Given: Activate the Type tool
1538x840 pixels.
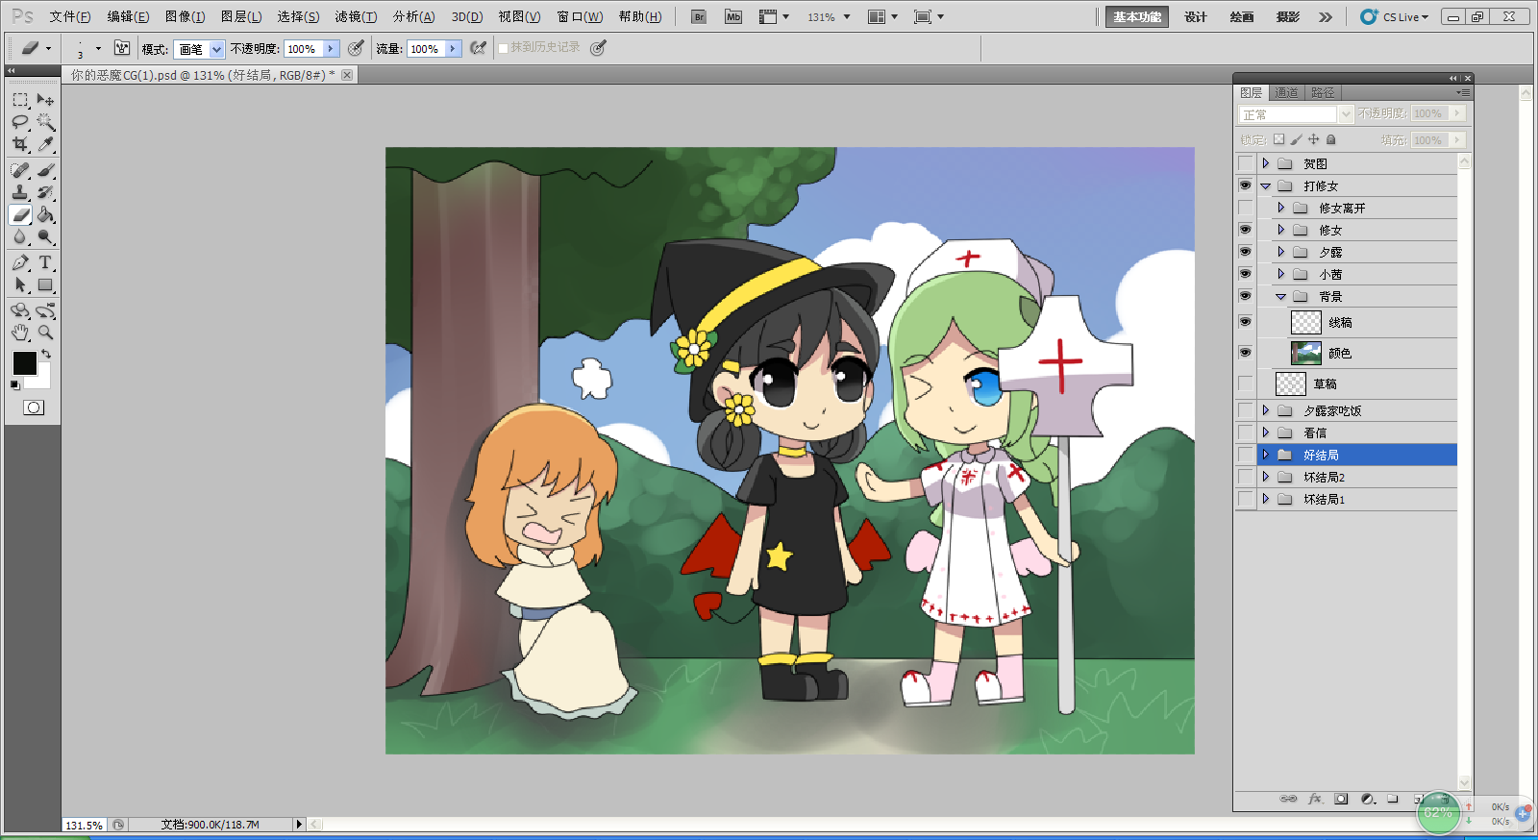Looking at the screenshot, I should click(x=45, y=262).
